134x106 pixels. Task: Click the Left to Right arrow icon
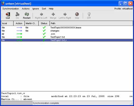(65, 14)
